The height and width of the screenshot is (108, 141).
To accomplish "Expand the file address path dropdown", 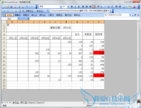I will [111, 11].
